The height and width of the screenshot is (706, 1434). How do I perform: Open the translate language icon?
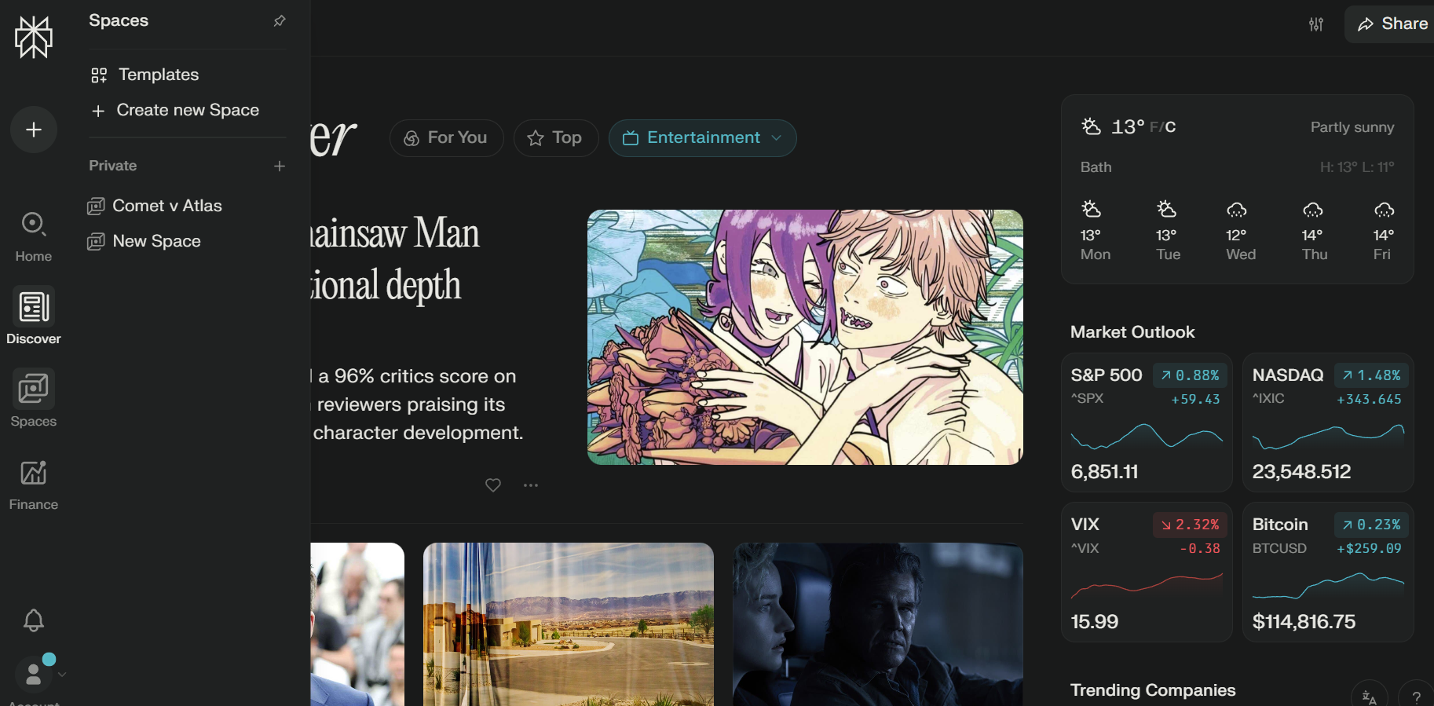[1370, 697]
